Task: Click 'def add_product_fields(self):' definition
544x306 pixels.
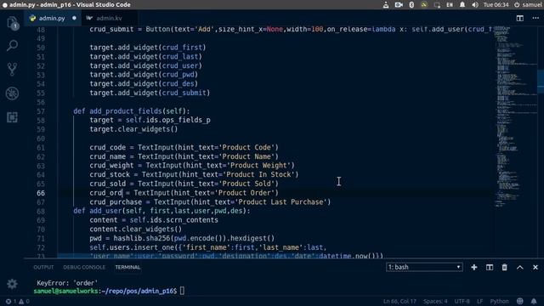Action: 132,111
